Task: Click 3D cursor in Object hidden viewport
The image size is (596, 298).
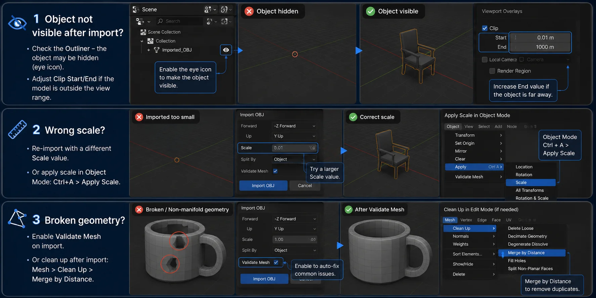Action: [x=295, y=54]
